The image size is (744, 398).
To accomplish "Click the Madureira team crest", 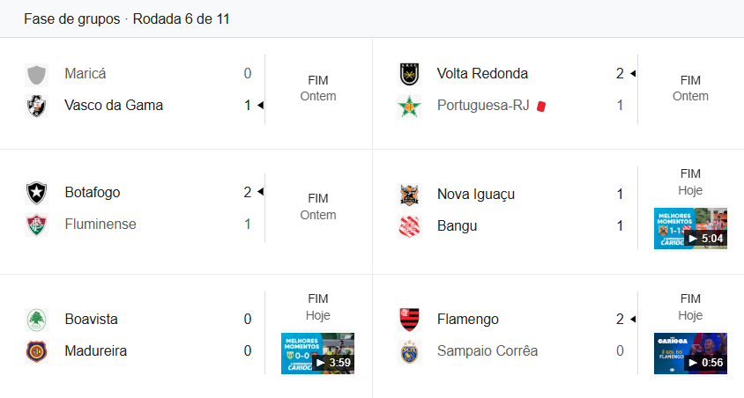I will coord(36,351).
